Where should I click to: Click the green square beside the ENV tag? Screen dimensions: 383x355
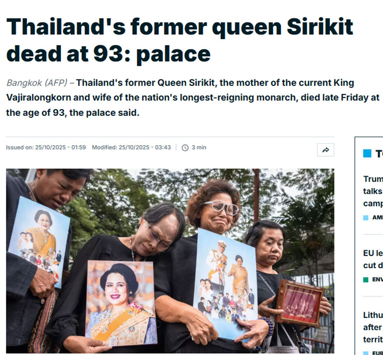[x=366, y=279]
